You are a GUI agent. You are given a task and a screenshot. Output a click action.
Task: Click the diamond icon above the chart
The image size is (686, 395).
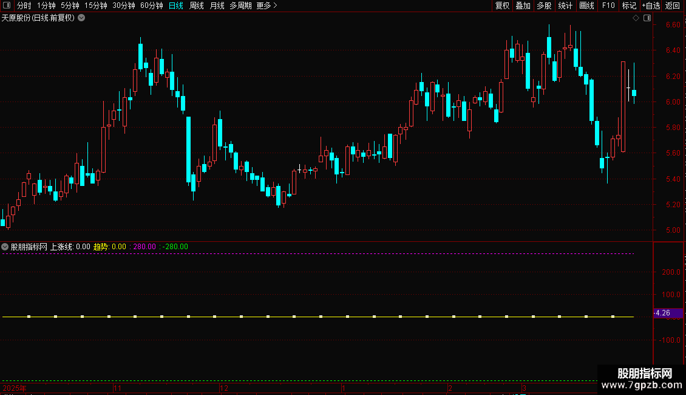(x=636, y=18)
